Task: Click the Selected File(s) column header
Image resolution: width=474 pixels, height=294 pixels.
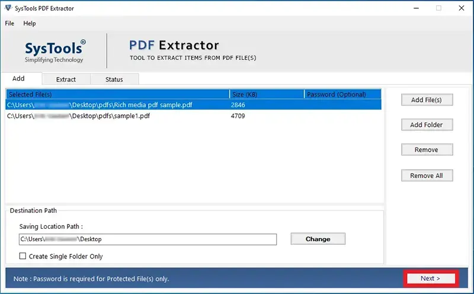Action: coord(117,94)
